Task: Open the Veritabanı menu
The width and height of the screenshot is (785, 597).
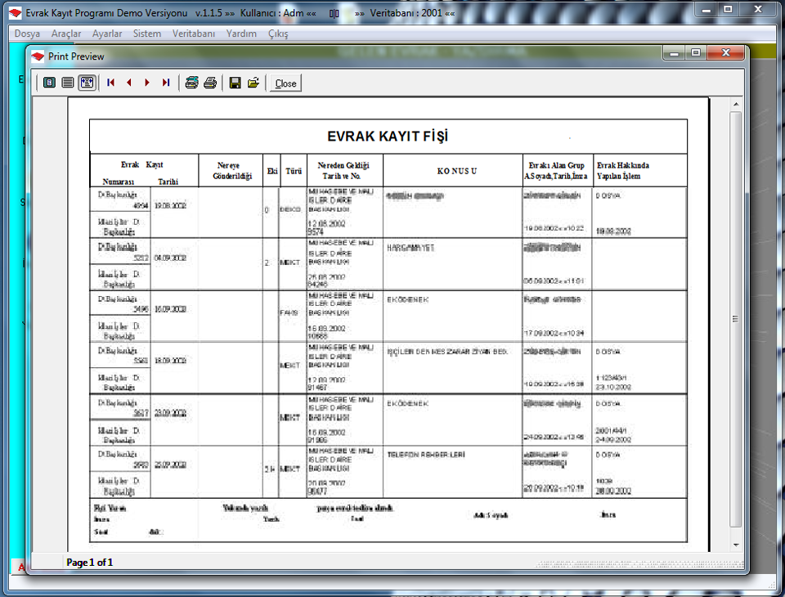Action: 194,34
